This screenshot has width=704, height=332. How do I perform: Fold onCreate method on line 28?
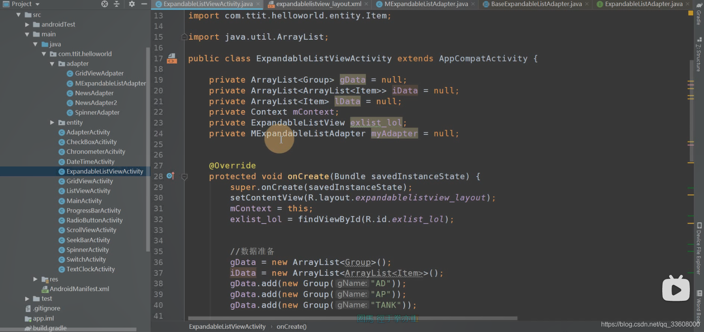click(184, 177)
